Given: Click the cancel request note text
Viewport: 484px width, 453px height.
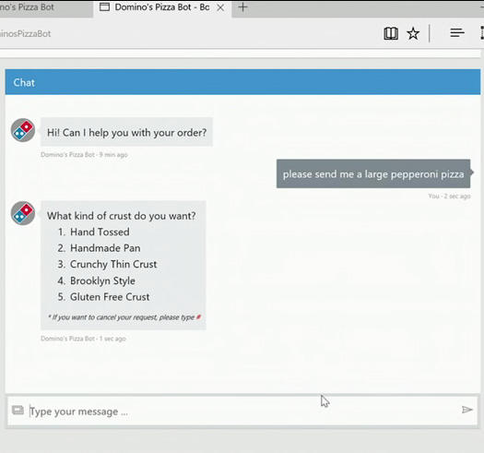Looking at the screenshot, I should (124, 317).
